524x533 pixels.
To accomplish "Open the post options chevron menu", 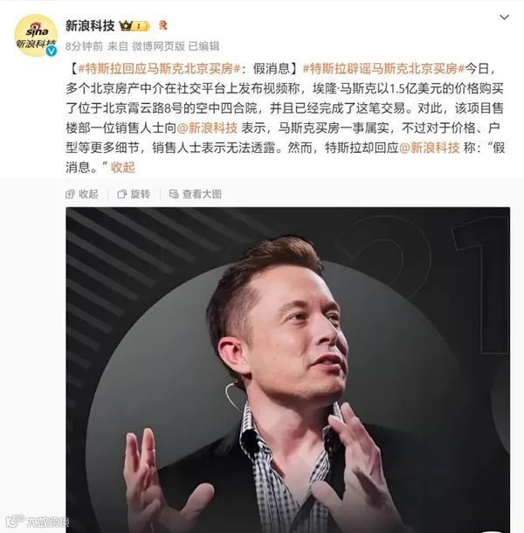I will point(504,17).
